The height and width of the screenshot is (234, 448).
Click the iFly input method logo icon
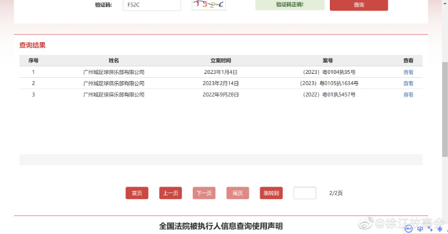pyautogui.click(x=408, y=229)
